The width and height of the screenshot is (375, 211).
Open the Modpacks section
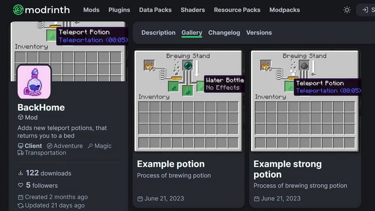[284, 10]
